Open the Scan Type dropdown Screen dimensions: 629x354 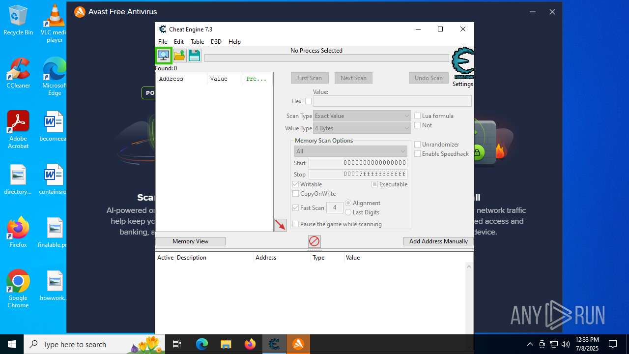point(362,116)
